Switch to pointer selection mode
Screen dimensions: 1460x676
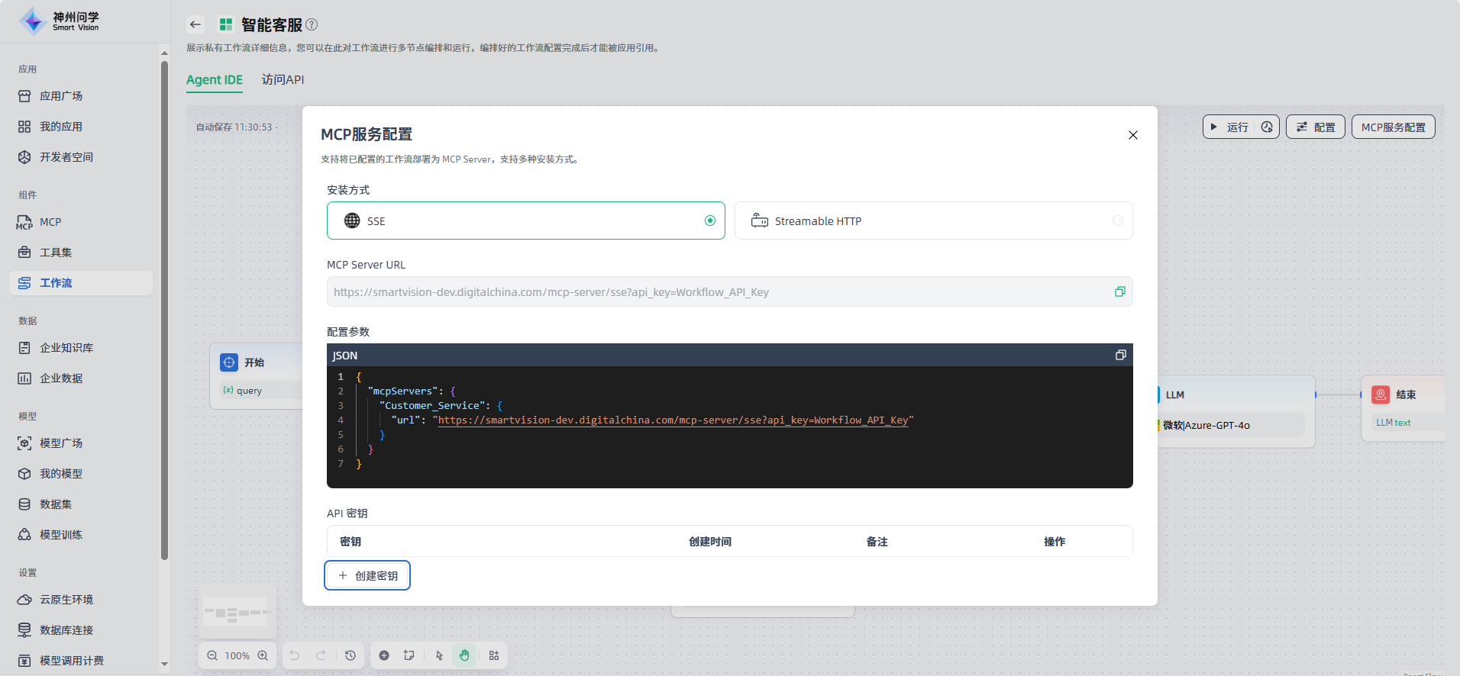[x=439, y=655]
